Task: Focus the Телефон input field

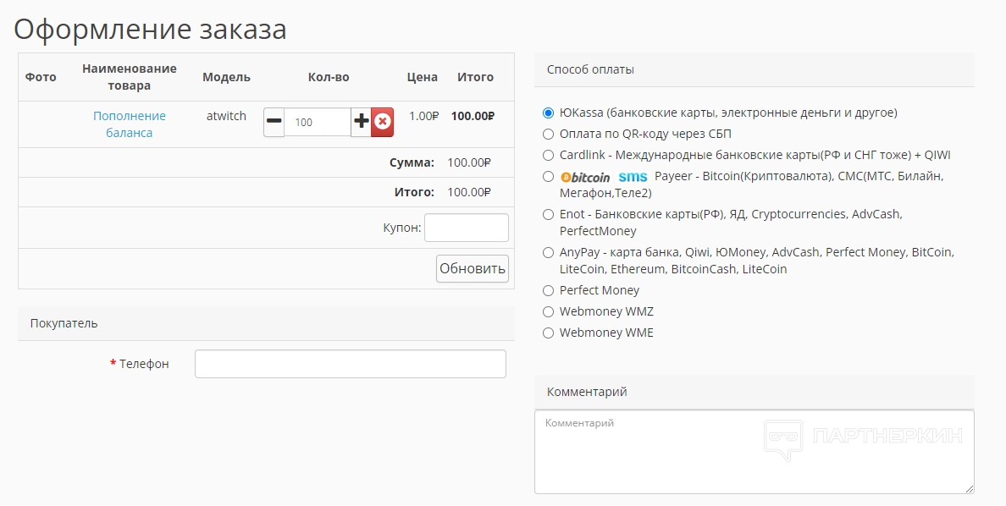Action: click(x=350, y=364)
